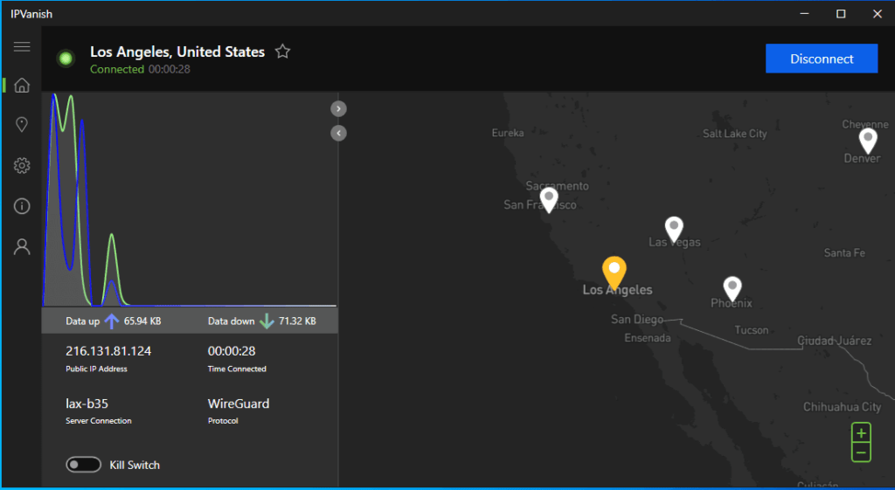Open Settings gear in sidebar
This screenshot has width=895, height=490.
click(22, 166)
